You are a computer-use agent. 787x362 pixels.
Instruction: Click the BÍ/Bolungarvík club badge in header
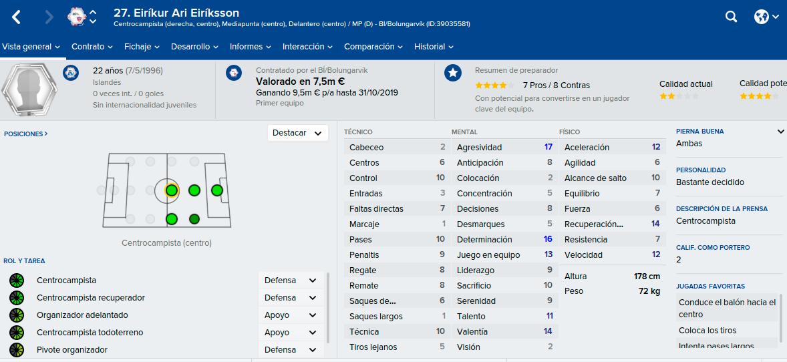tap(76, 17)
